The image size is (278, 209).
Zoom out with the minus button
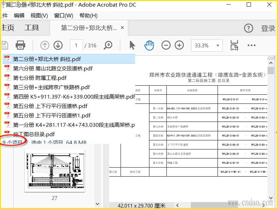[x=166, y=45]
